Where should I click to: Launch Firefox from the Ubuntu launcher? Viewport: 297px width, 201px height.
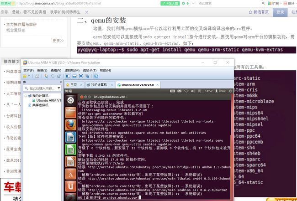71,125
